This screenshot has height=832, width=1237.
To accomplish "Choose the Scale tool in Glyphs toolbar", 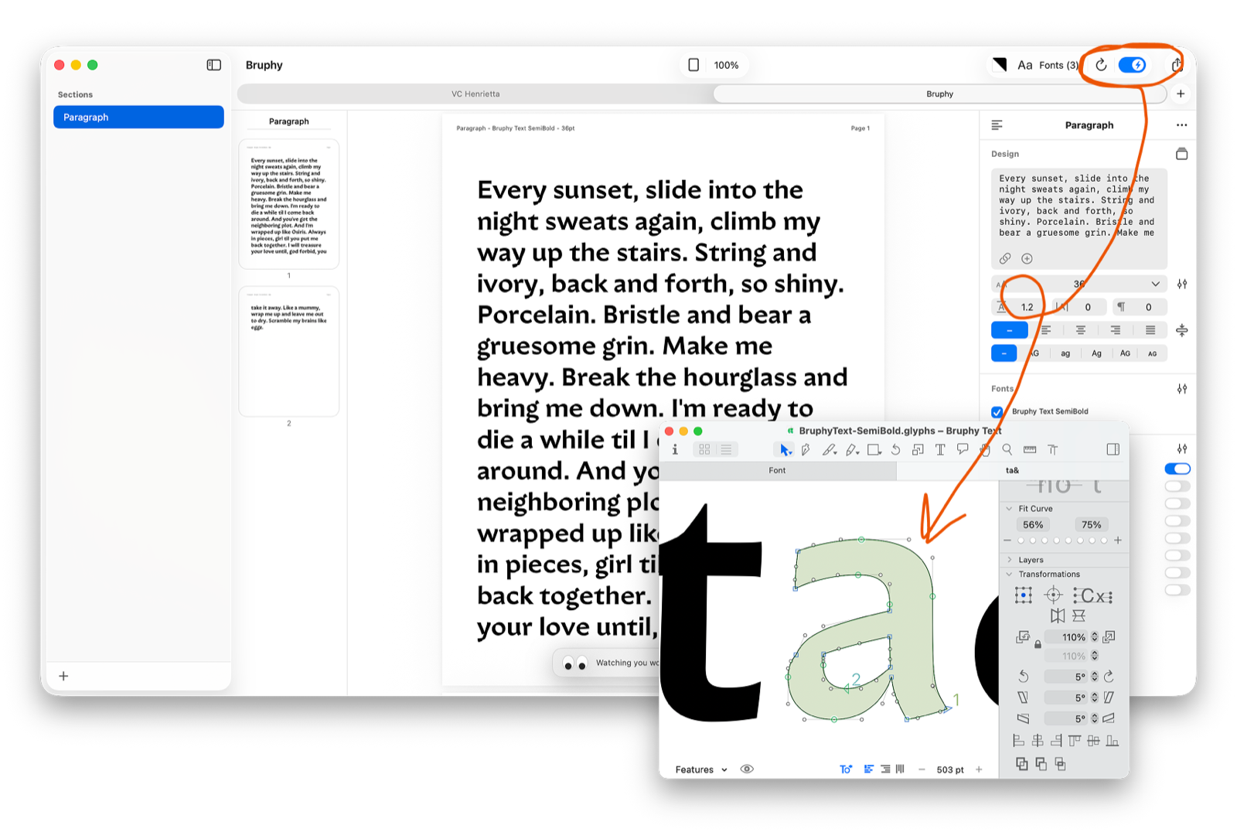I will tap(918, 449).
